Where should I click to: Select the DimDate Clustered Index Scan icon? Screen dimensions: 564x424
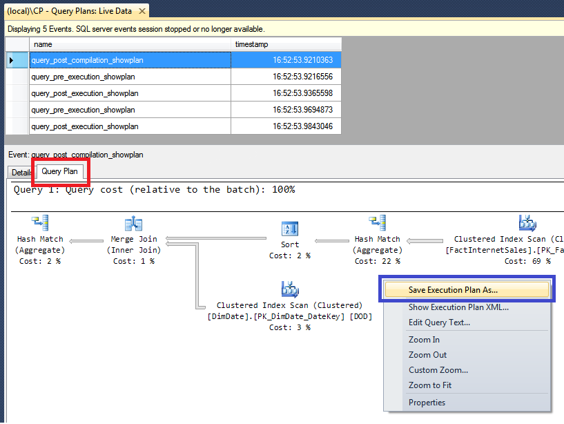pos(290,289)
